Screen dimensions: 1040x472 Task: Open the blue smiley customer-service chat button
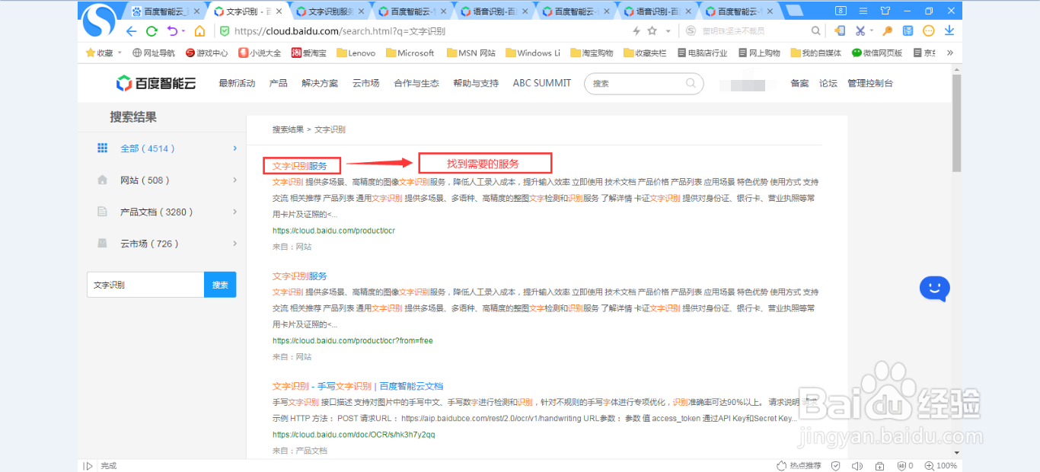(x=935, y=288)
